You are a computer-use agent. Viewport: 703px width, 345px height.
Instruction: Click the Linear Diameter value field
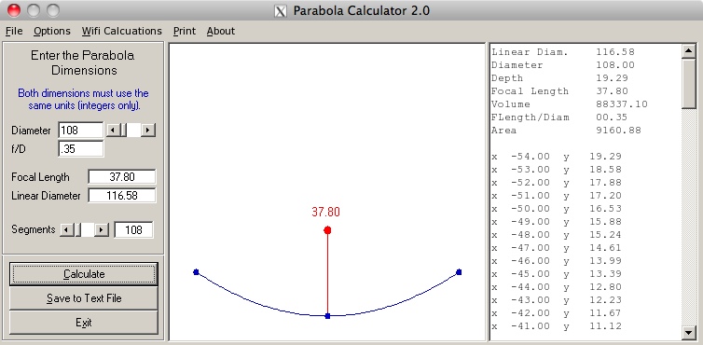(122, 196)
